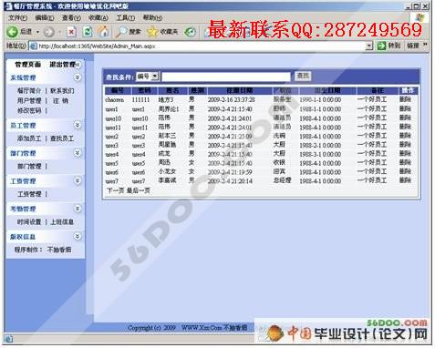Click the search text input field
Screen dimensions: 435x348
click(x=226, y=77)
